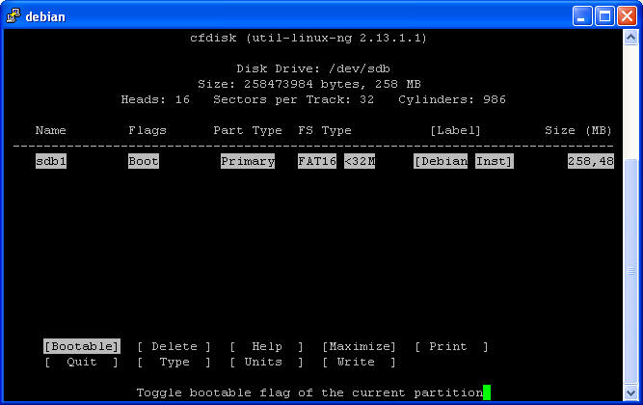Image resolution: width=643 pixels, height=405 pixels.
Task: Click the scrollbar up arrow
Action: pos(631,38)
